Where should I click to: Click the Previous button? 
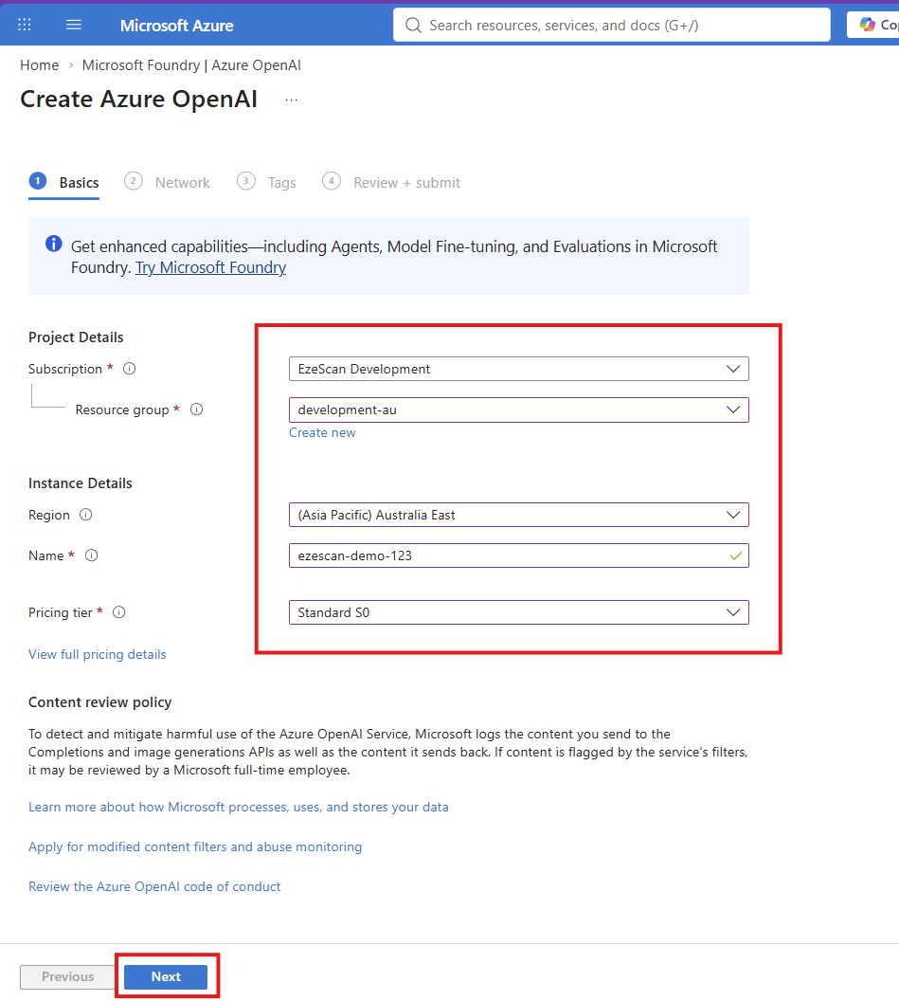click(67, 976)
